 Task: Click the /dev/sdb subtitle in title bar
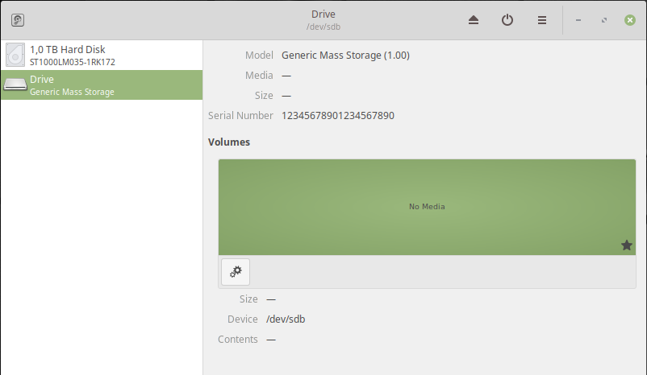pos(323,27)
